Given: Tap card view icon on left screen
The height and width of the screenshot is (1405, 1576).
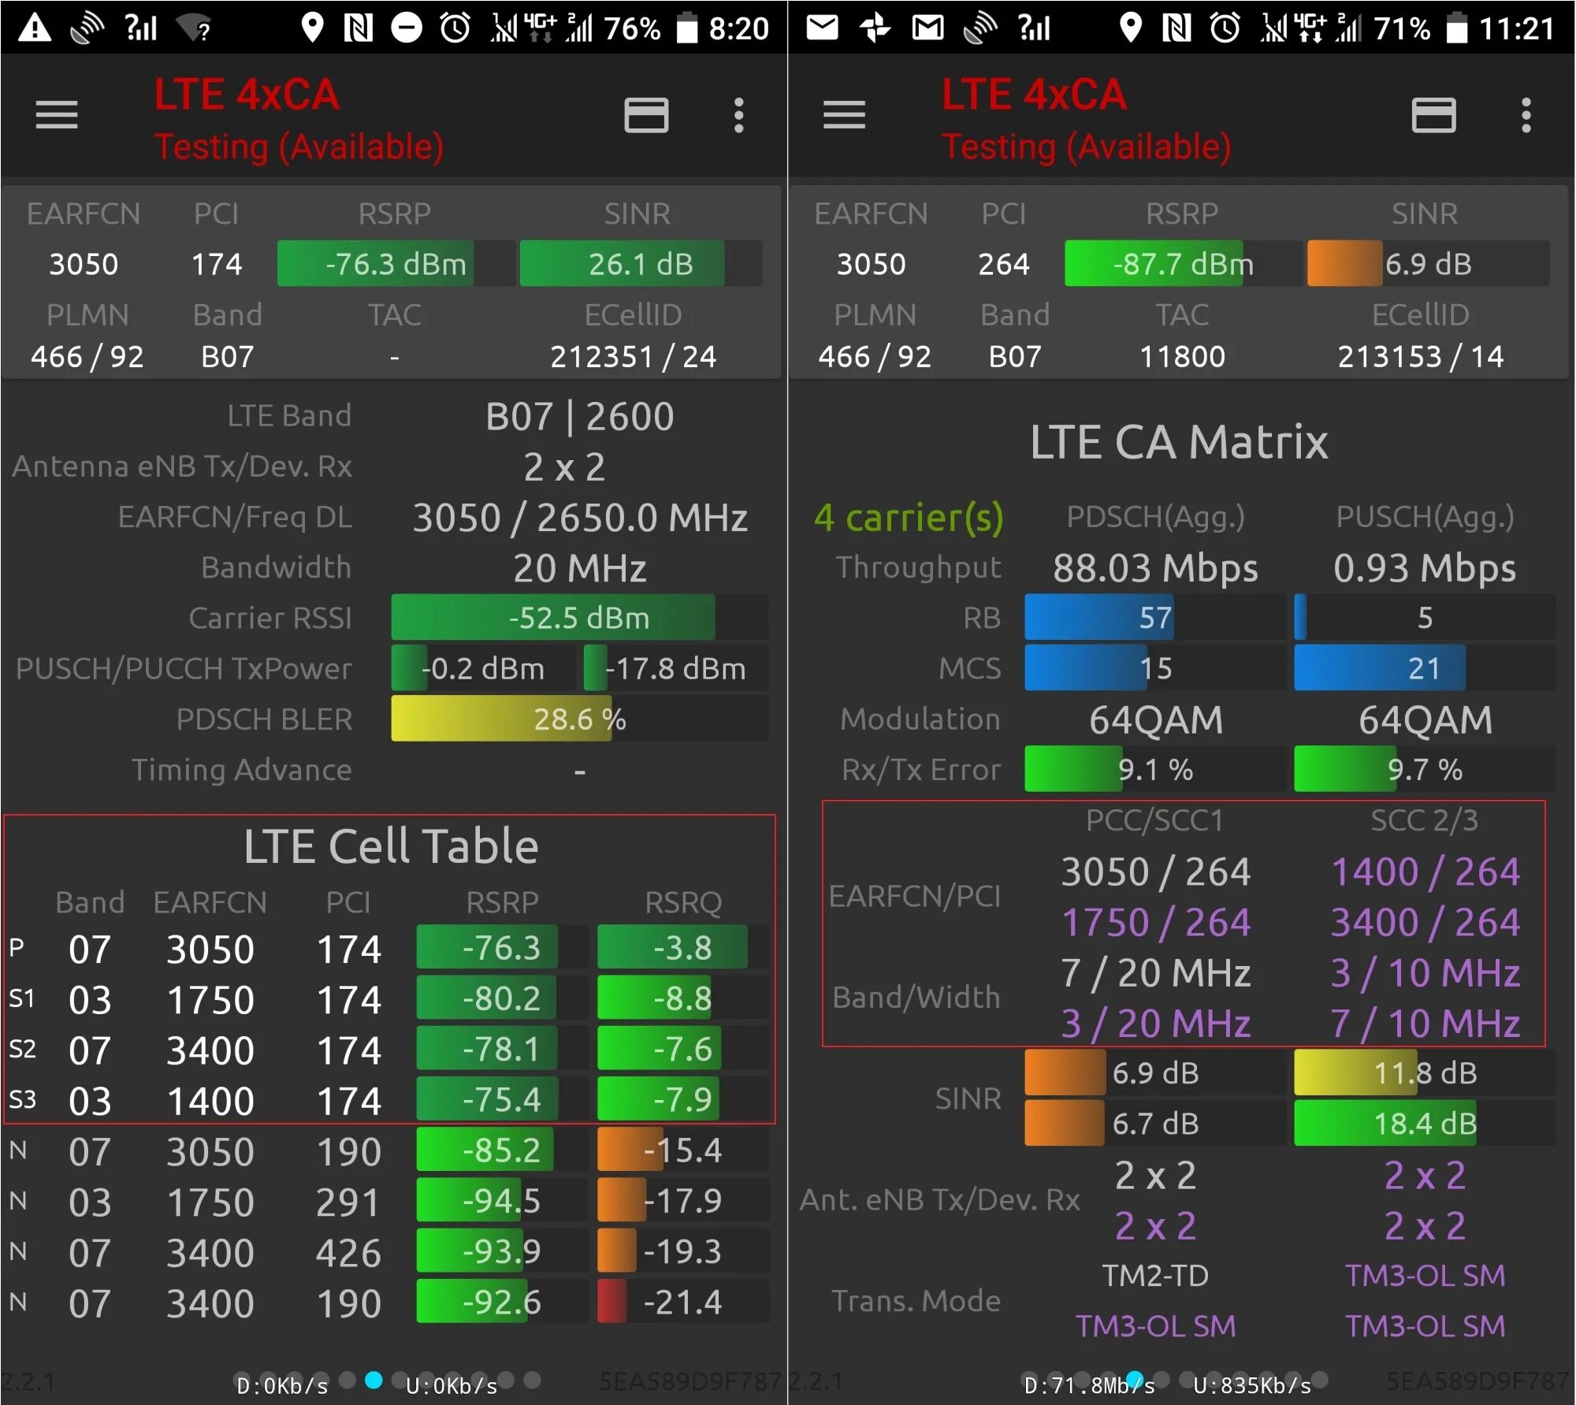Looking at the screenshot, I should [x=646, y=116].
